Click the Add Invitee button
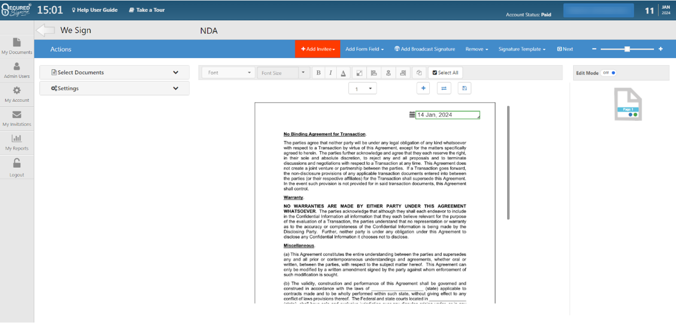This screenshot has width=676, height=323. [318, 49]
